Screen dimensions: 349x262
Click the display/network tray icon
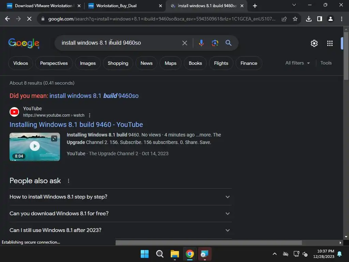296,254
